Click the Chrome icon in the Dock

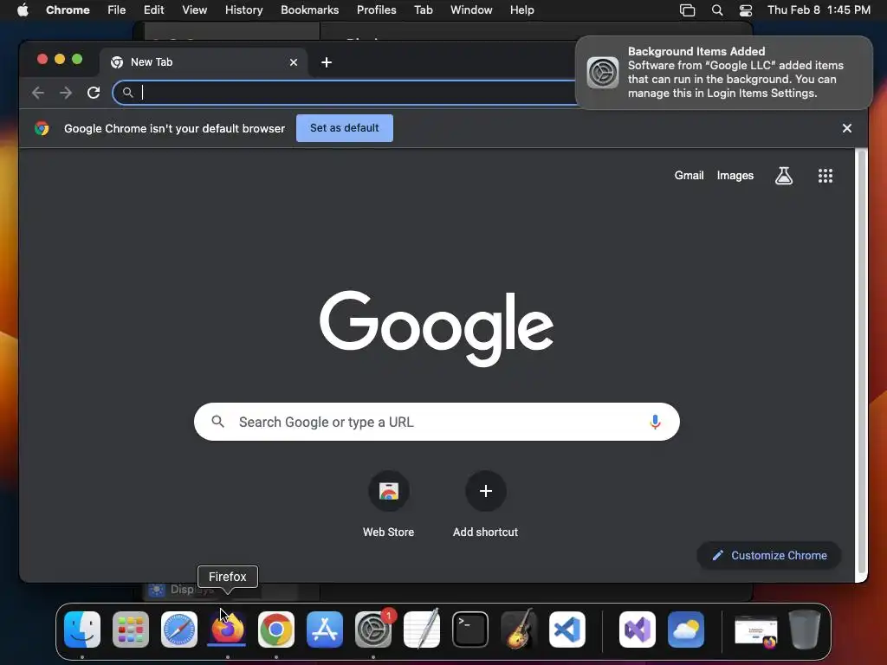pyautogui.click(x=276, y=629)
